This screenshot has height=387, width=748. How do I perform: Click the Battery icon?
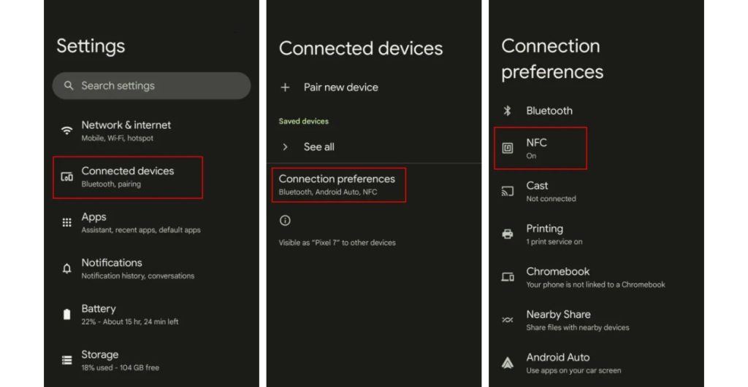[66, 314]
